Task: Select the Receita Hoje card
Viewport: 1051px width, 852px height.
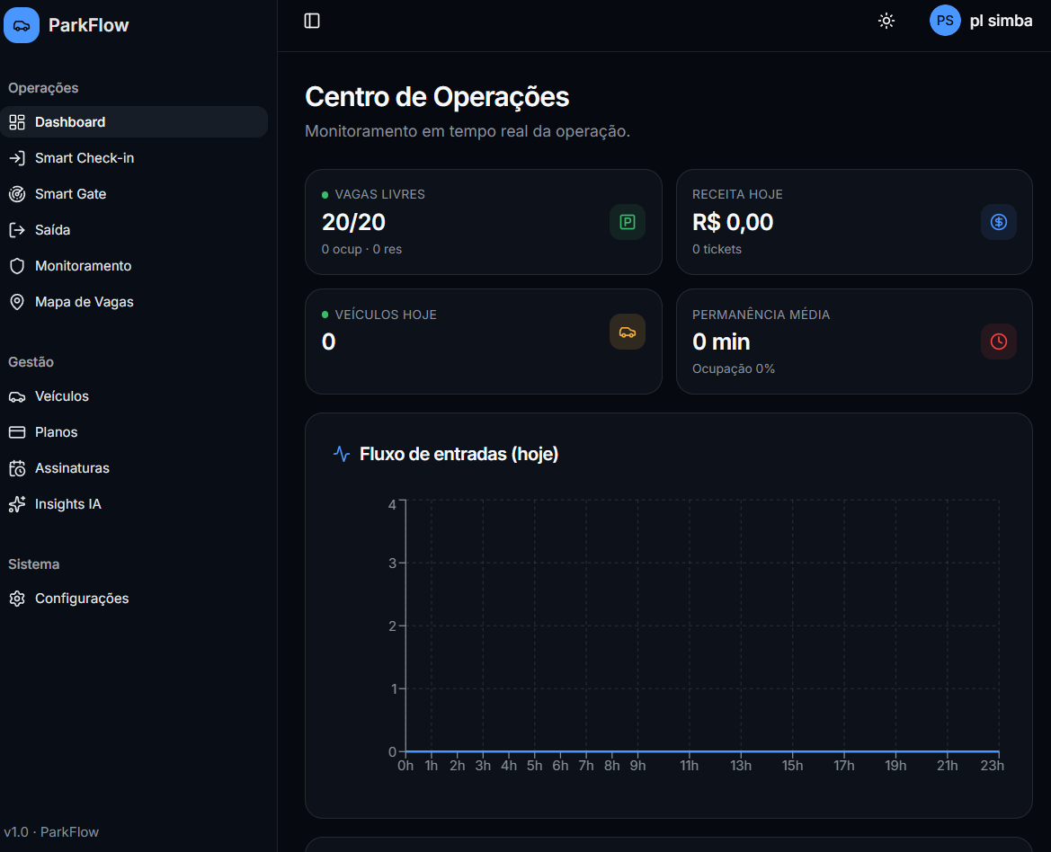Action: [x=854, y=222]
